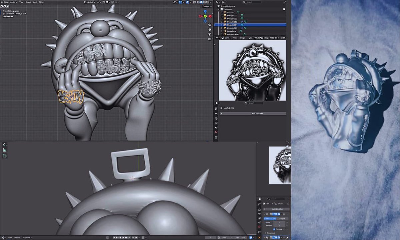Jump to the timeline end frame
The width and height of the screenshot is (400, 240).
[x=129, y=237]
